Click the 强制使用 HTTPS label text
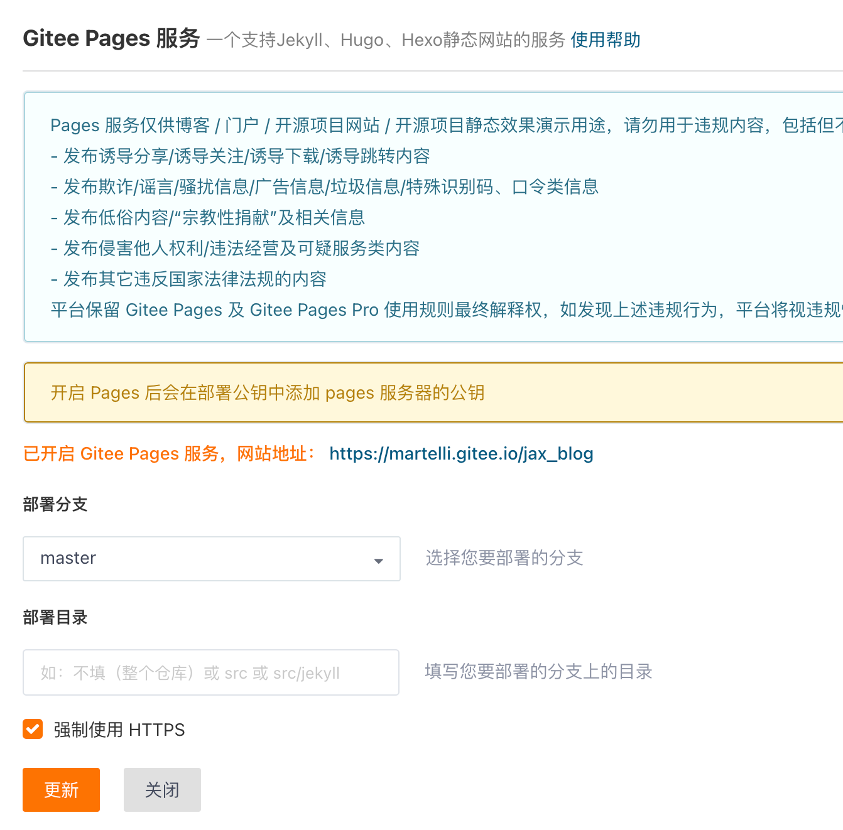This screenshot has width=843, height=830. [x=119, y=730]
